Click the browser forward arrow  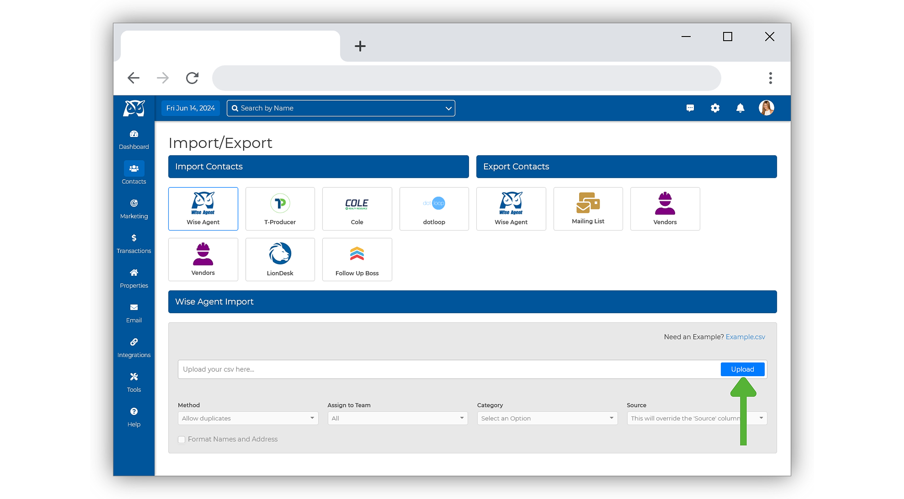[163, 78]
